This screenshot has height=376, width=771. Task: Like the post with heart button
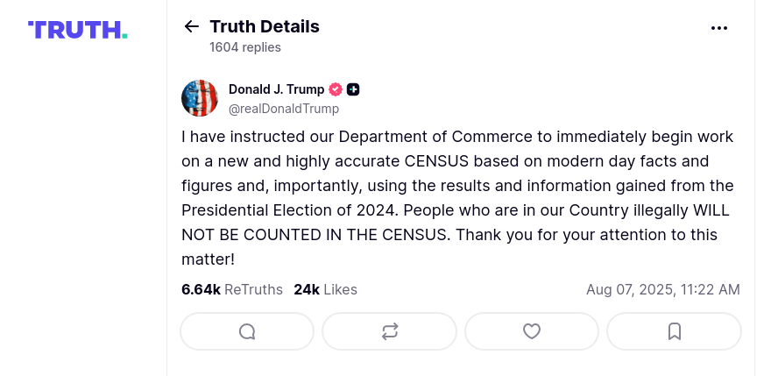[x=532, y=331]
